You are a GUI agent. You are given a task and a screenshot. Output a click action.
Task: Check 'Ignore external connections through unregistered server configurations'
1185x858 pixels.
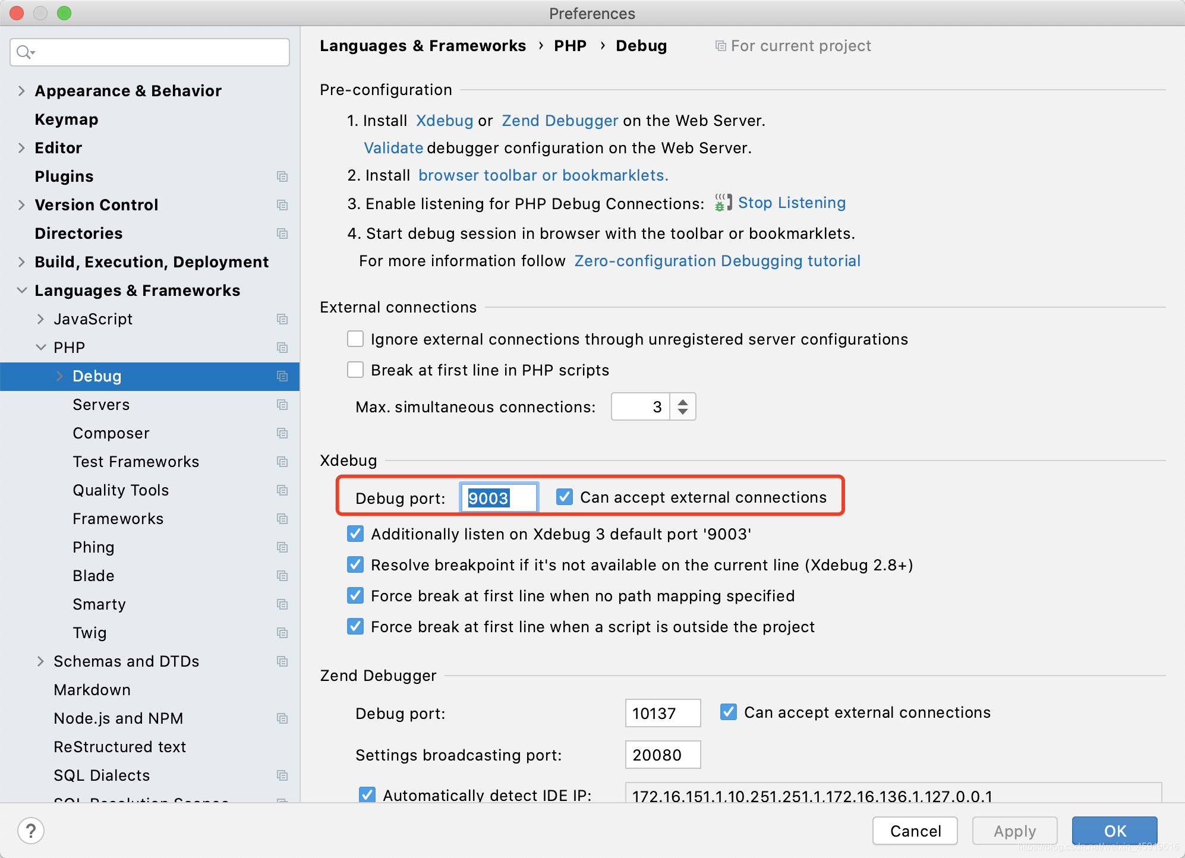pyautogui.click(x=355, y=339)
